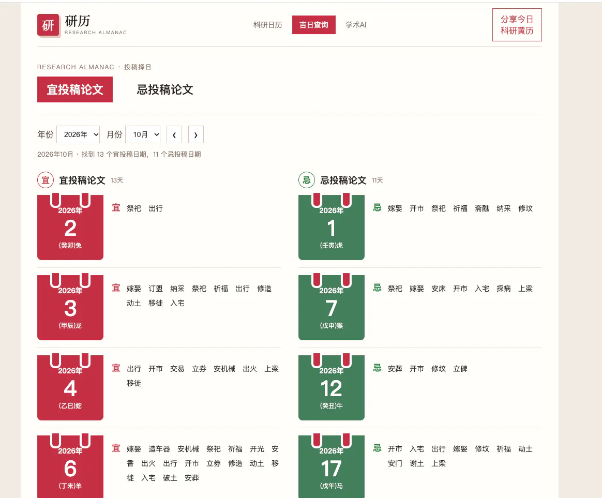Open the 10月 month dropdown
This screenshot has height=498, width=602.
click(143, 134)
